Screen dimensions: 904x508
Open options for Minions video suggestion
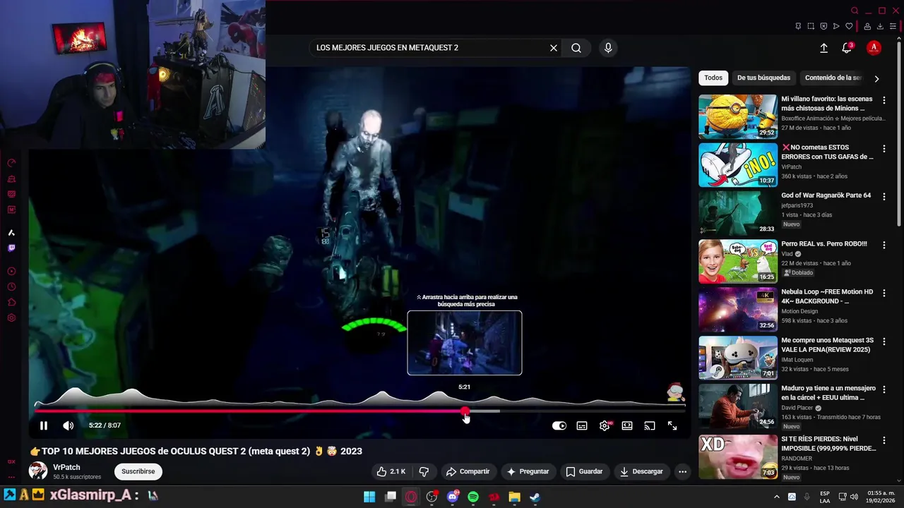tap(884, 101)
